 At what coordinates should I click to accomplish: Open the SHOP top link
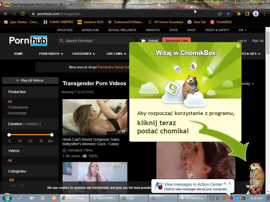coord(191,30)
